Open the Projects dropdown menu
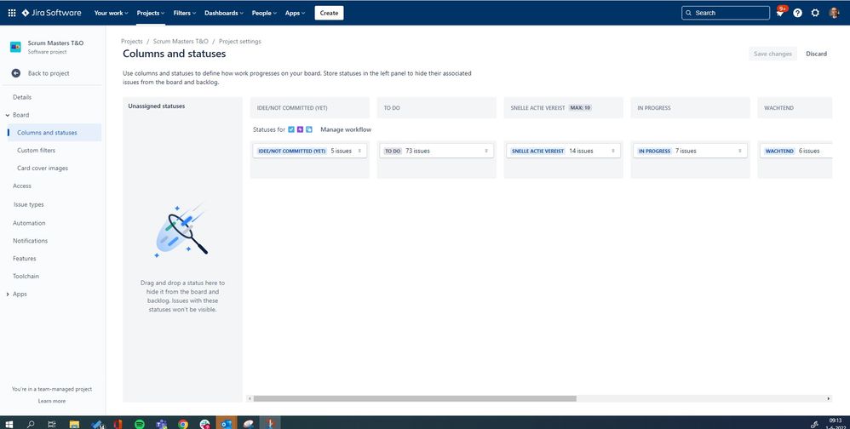 (x=151, y=13)
